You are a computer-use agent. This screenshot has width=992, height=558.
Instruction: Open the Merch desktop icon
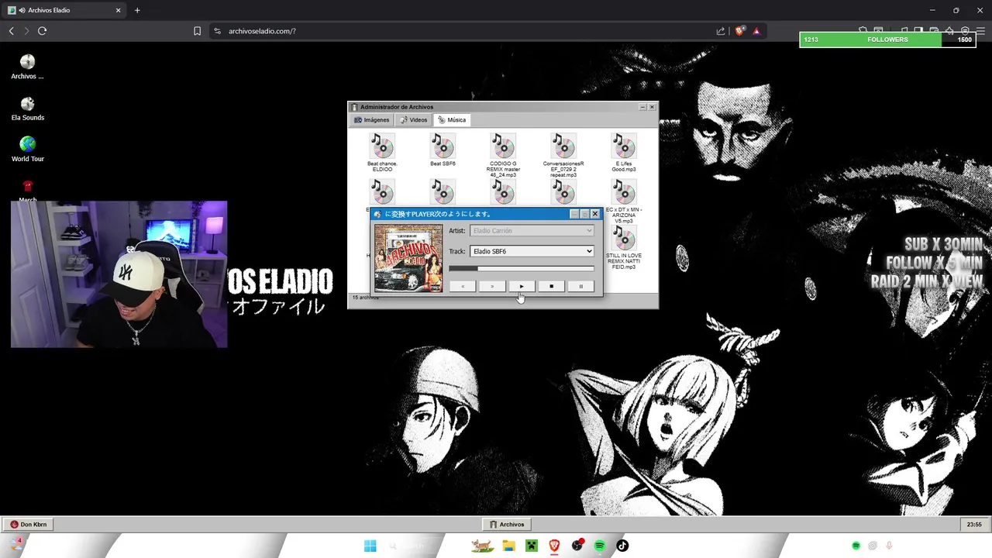27,191
